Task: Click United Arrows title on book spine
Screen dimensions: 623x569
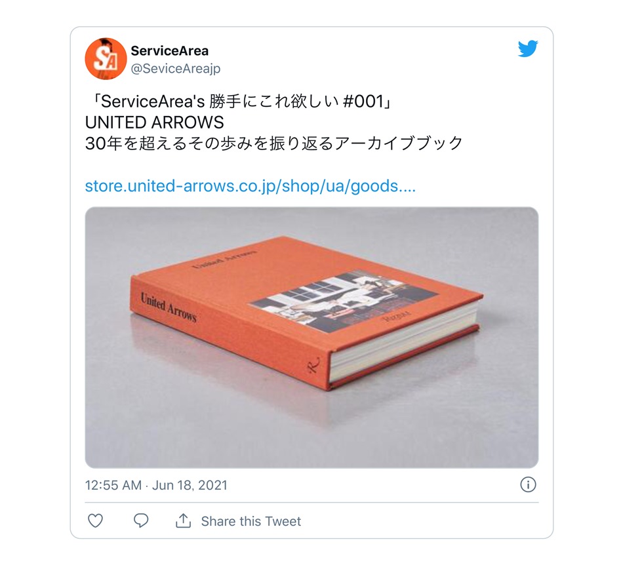Action: click(x=169, y=307)
